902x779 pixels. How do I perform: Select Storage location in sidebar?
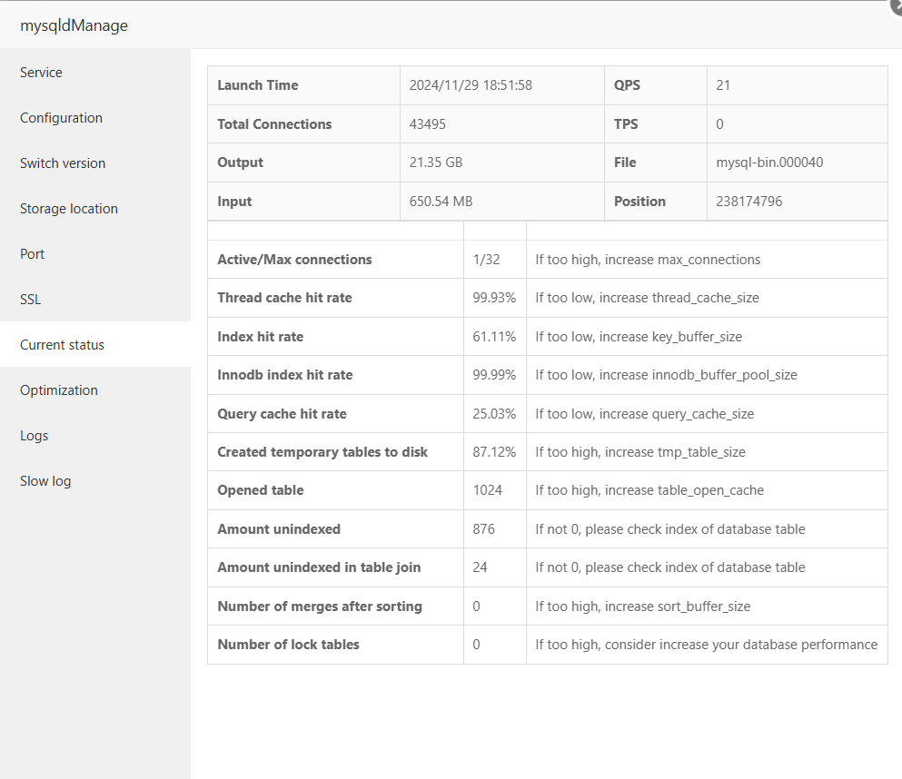(69, 208)
